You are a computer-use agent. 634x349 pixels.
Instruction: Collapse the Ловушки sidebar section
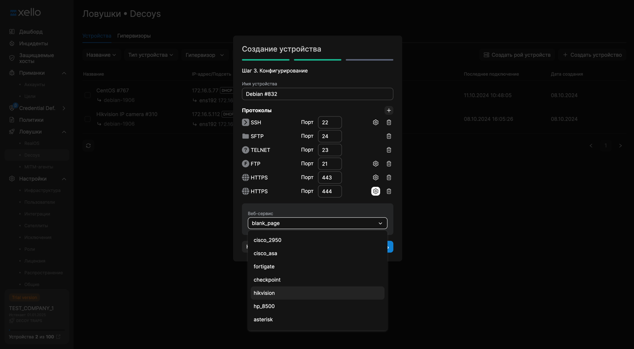pos(64,132)
